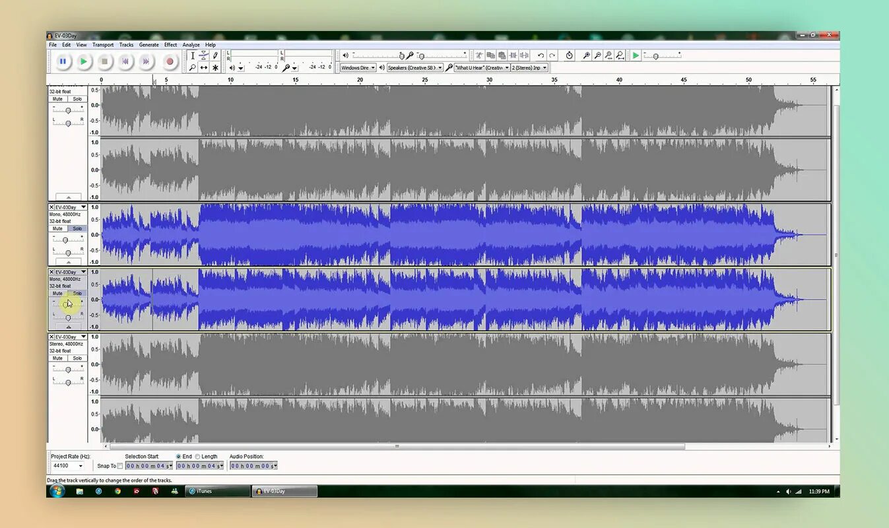Solo the Stereo, 48000Hz track

[77, 358]
